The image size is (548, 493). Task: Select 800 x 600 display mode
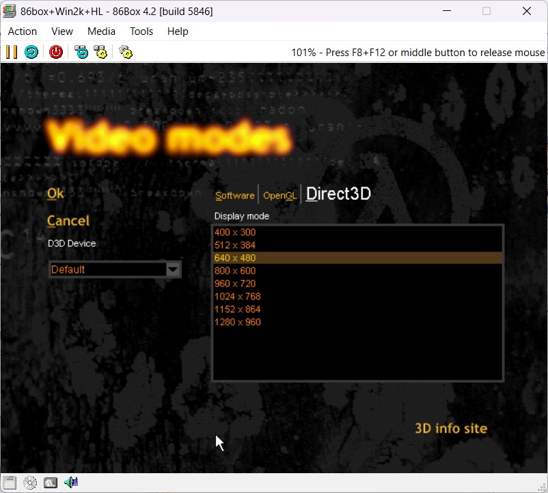coord(357,271)
